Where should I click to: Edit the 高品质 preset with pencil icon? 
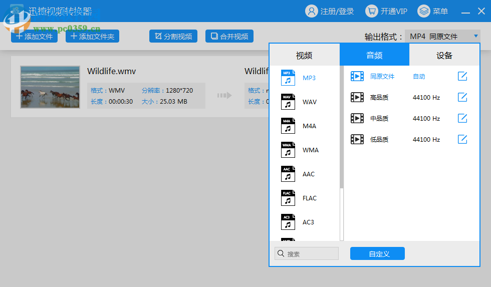pyautogui.click(x=462, y=97)
